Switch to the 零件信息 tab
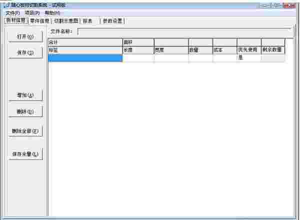 tap(40, 21)
